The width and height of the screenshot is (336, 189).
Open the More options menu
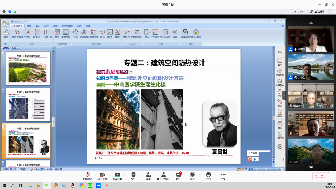pyautogui.click(x=223, y=175)
